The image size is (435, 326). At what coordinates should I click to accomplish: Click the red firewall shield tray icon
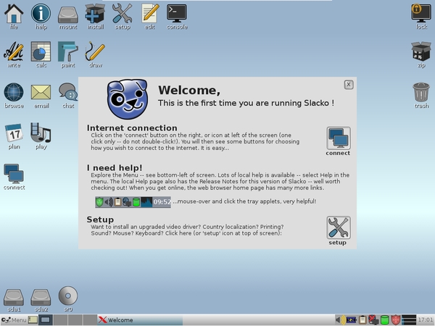[x=396, y=320]
